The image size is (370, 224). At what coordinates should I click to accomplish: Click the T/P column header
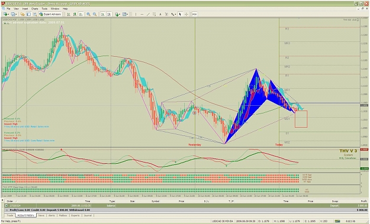tap(231, 202)
